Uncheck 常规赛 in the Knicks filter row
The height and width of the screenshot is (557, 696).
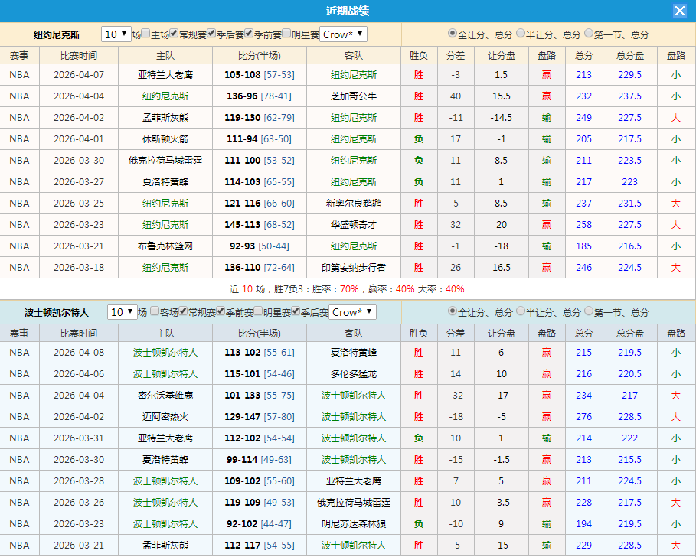[x=172, y=34]
